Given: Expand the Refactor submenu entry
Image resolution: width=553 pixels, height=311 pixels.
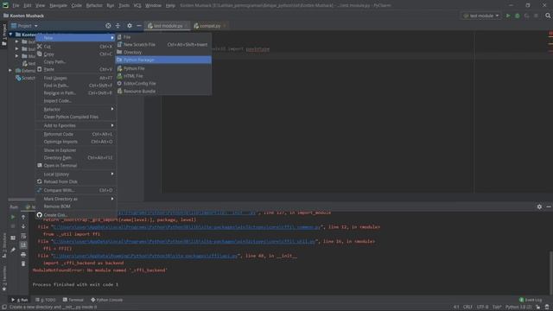Looking at the screenshot, I should [x=76, y=110].
